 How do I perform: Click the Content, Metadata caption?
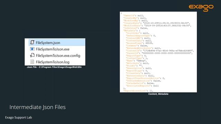pyautogui.click(x=158, y=94)
